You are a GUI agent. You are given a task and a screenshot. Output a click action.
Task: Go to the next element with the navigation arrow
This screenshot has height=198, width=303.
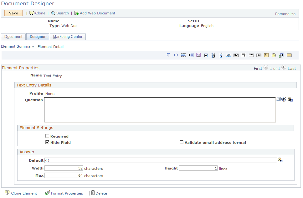point(284,67)
